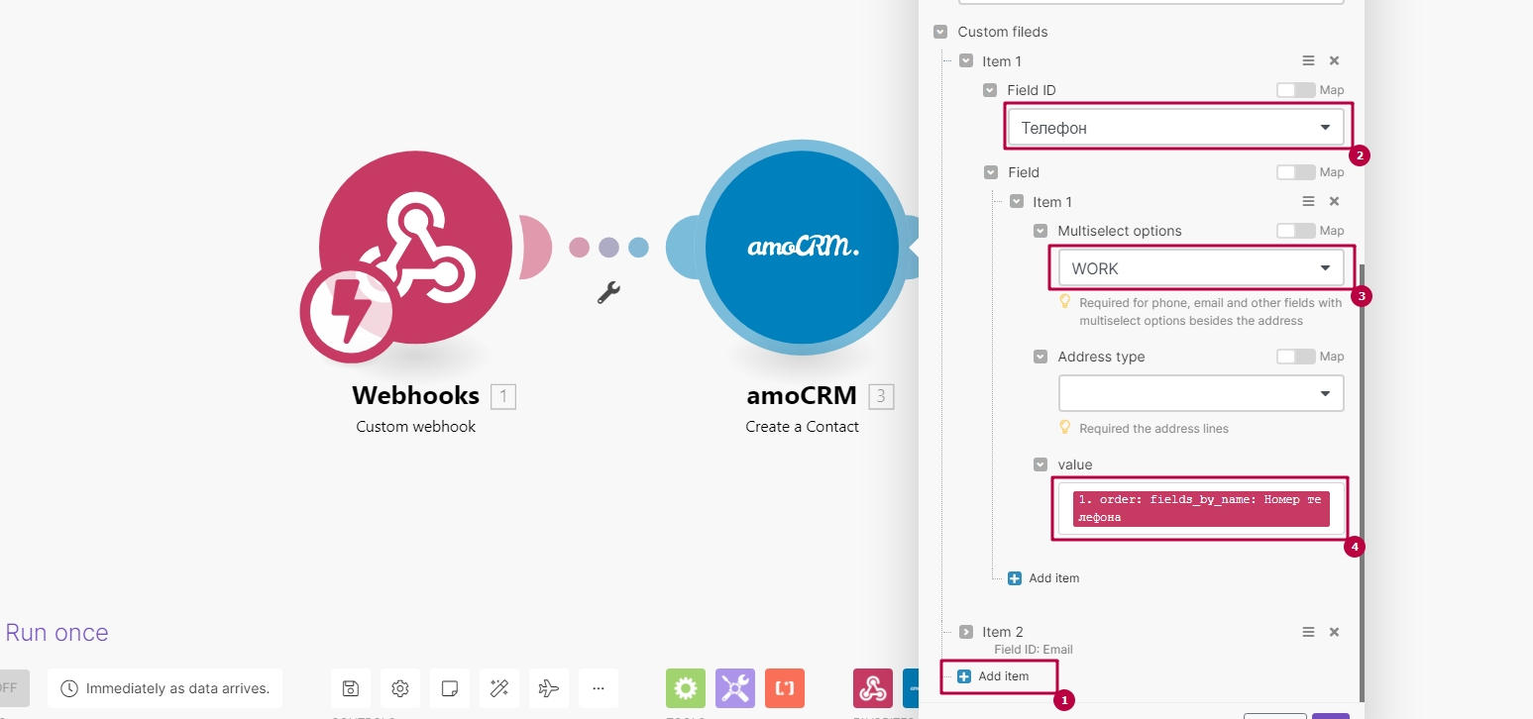Open the Multiselect options dropdown showing WORK
This screenshot has height=719, width=1533.
[x=1201, y=268]
